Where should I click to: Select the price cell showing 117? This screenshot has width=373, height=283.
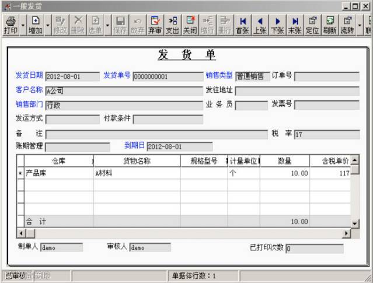330,173
